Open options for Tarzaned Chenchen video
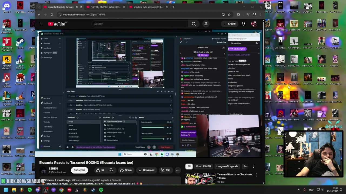Screen dimensions: 346x194 256,175
